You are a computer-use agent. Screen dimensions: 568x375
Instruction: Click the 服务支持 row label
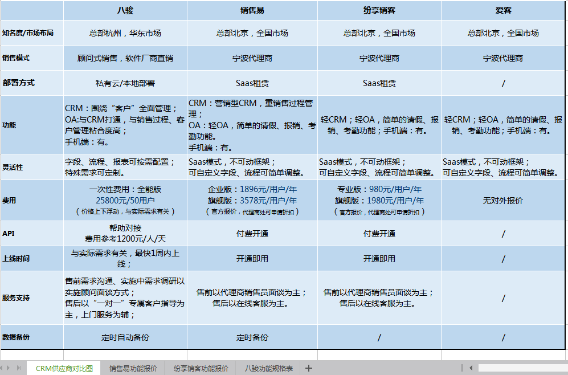coord(32,298)
